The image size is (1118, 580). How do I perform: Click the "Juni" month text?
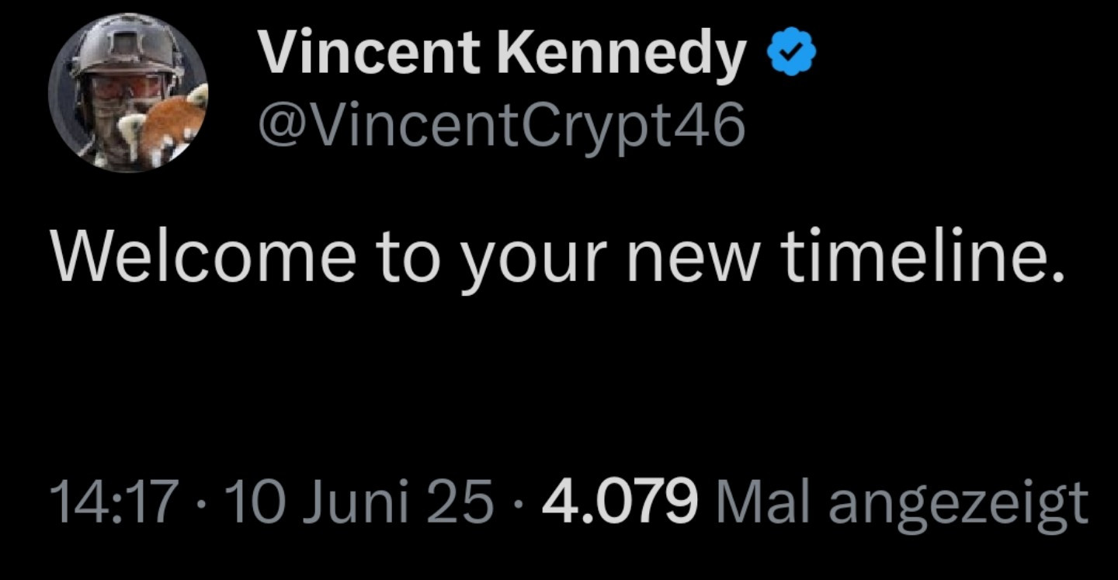357,502
